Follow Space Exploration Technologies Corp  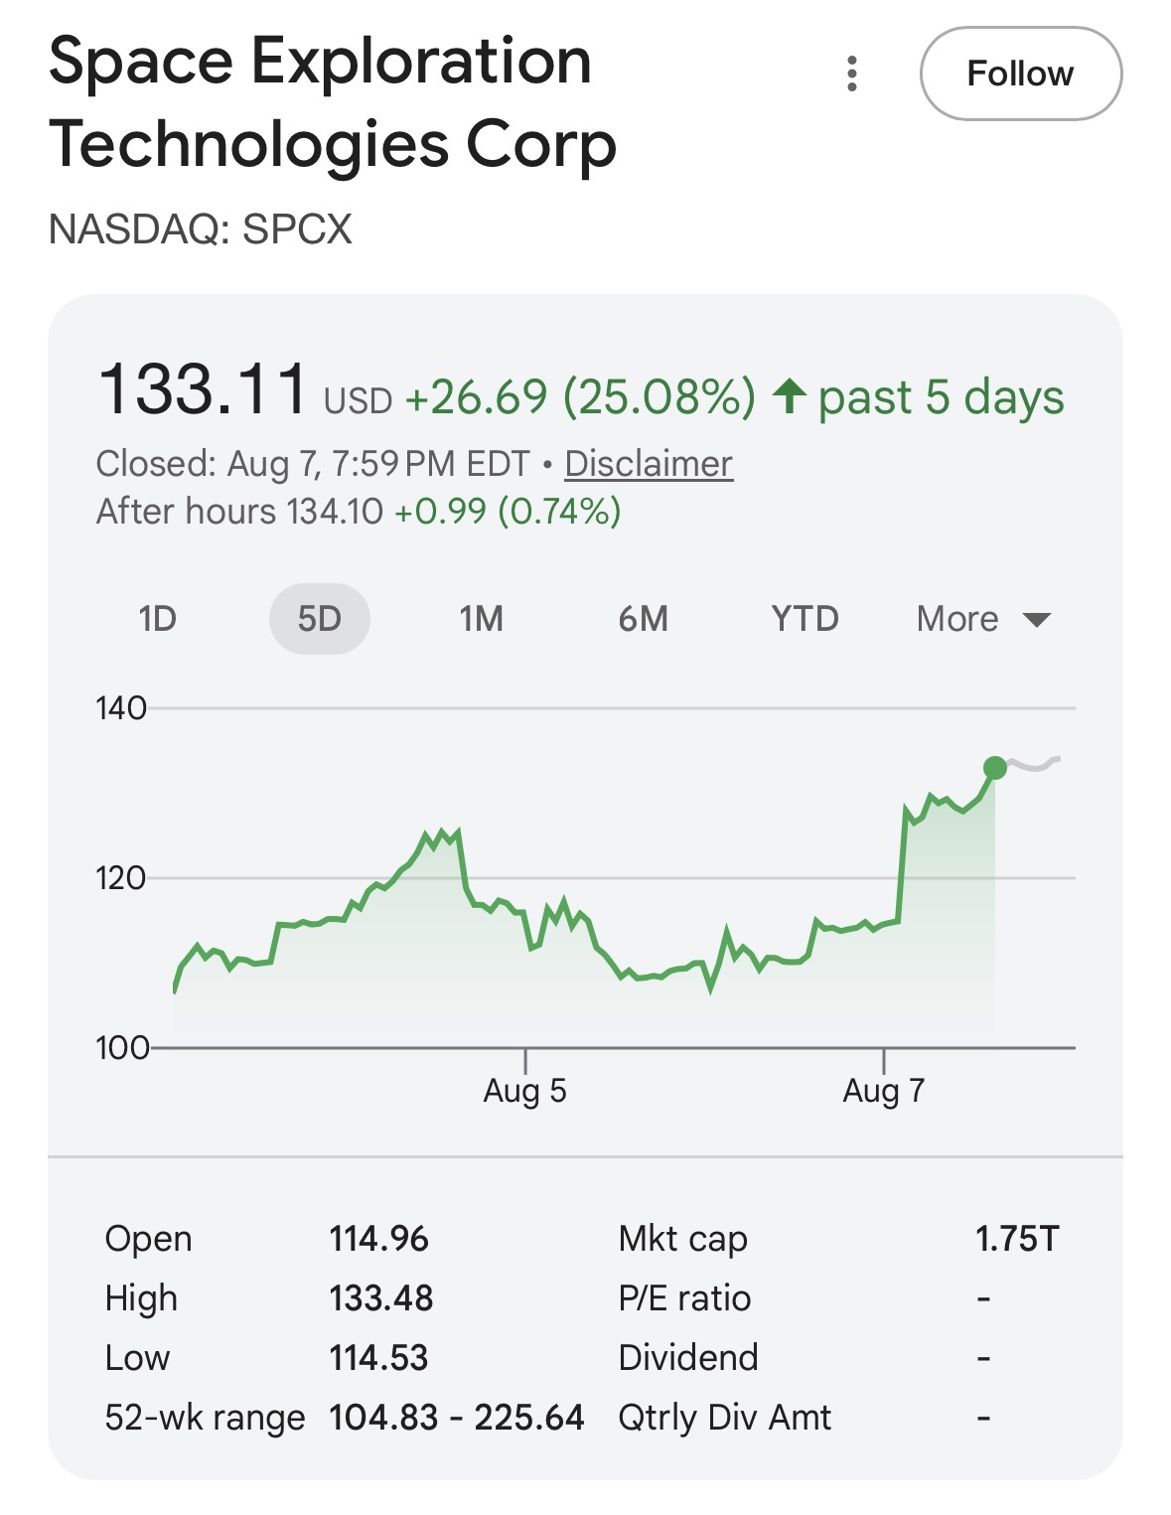[1021, 74]
